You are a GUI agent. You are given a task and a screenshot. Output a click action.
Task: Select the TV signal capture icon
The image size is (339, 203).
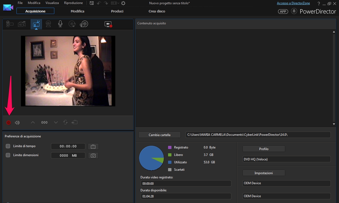pos(36,24)
